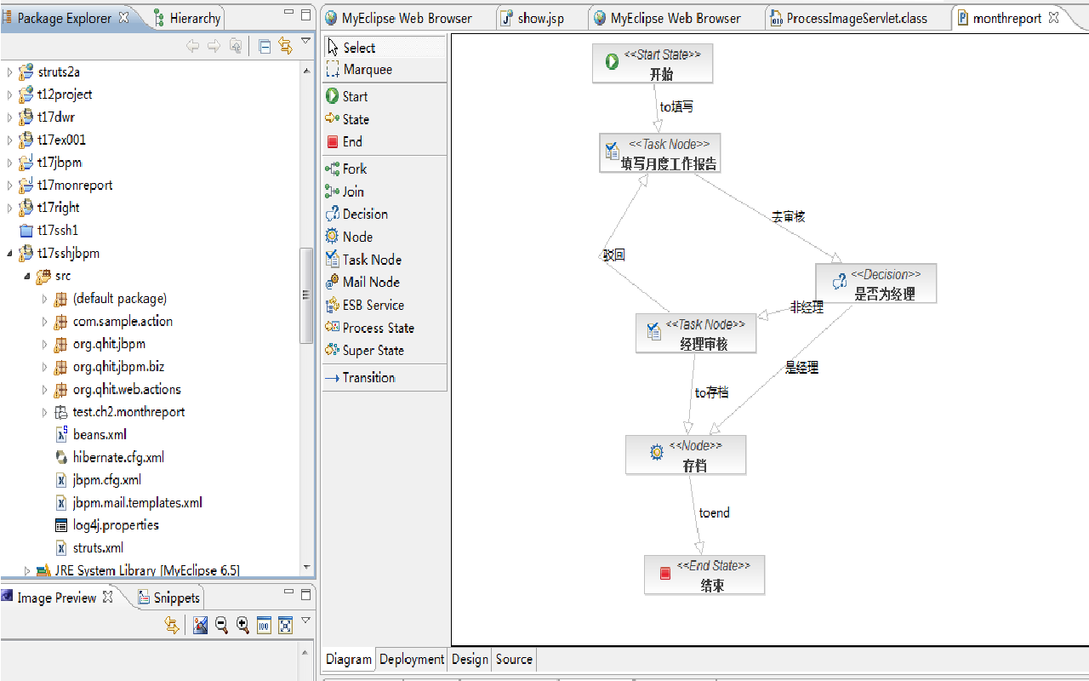The height and width of the screenshot is (681, 1089).
Task: Expand the struts2a project
Action: coord(10,72)
